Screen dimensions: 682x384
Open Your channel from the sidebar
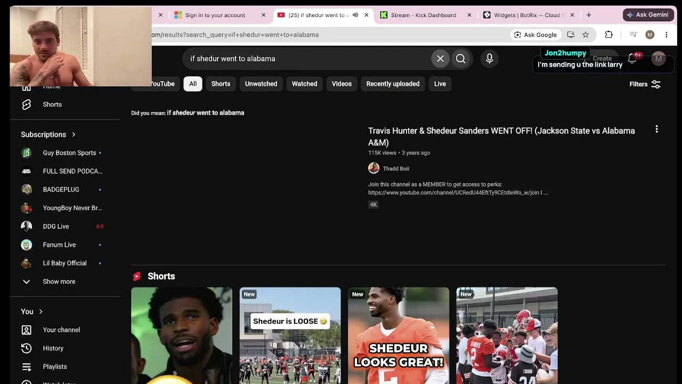[61, 330]
